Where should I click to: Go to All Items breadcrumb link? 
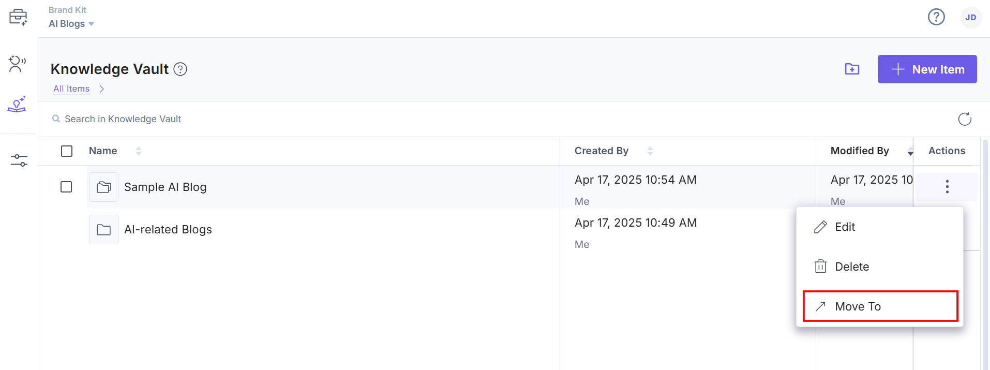coord(71,89)
